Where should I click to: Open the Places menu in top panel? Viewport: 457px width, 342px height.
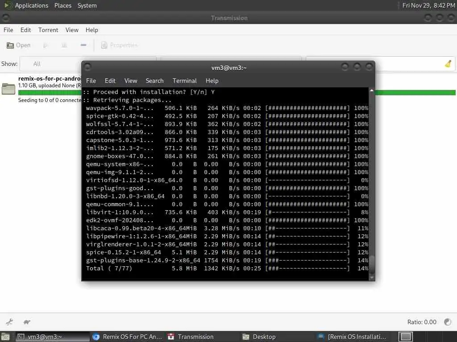(x=62, y=5)
